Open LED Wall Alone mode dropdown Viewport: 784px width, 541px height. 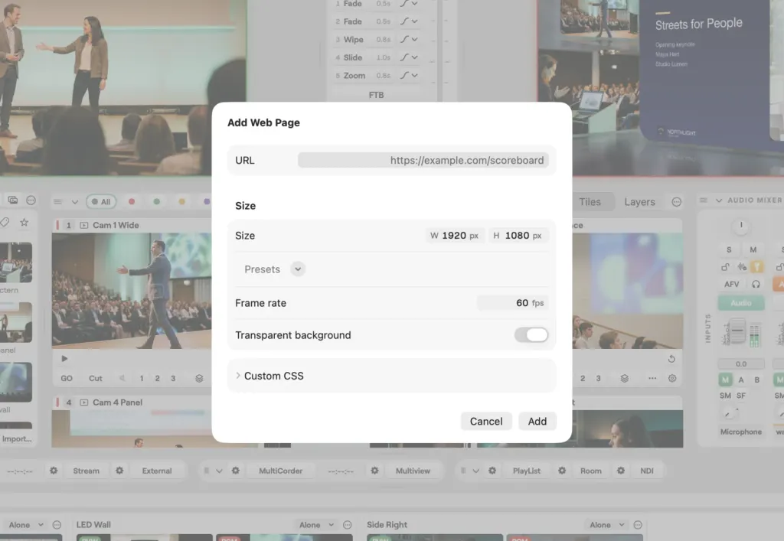316,524
